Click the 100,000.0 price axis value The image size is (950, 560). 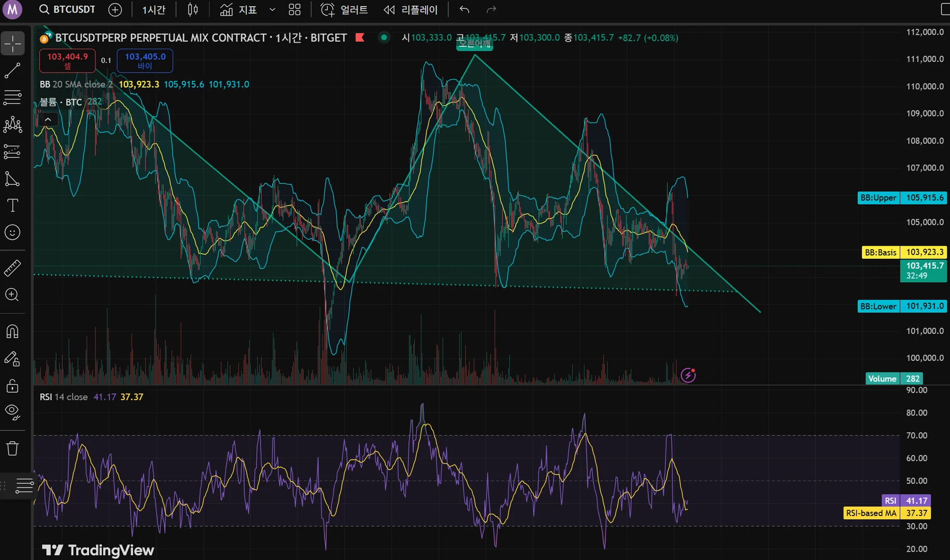pyautogui.click(x=925, y=358)
